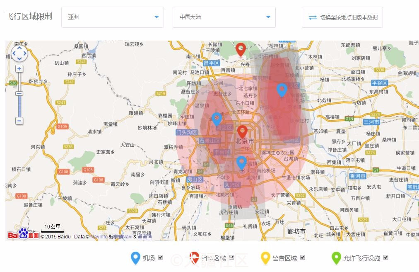This screenshot has width=419, height=272.
Task: Click the 10公里 scale bar
Action: (53, 228)
